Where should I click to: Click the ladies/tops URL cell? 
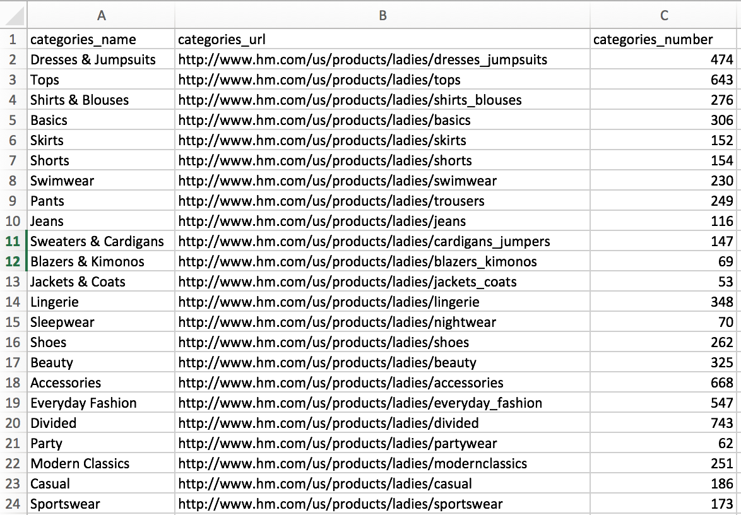tap(382, 80)
